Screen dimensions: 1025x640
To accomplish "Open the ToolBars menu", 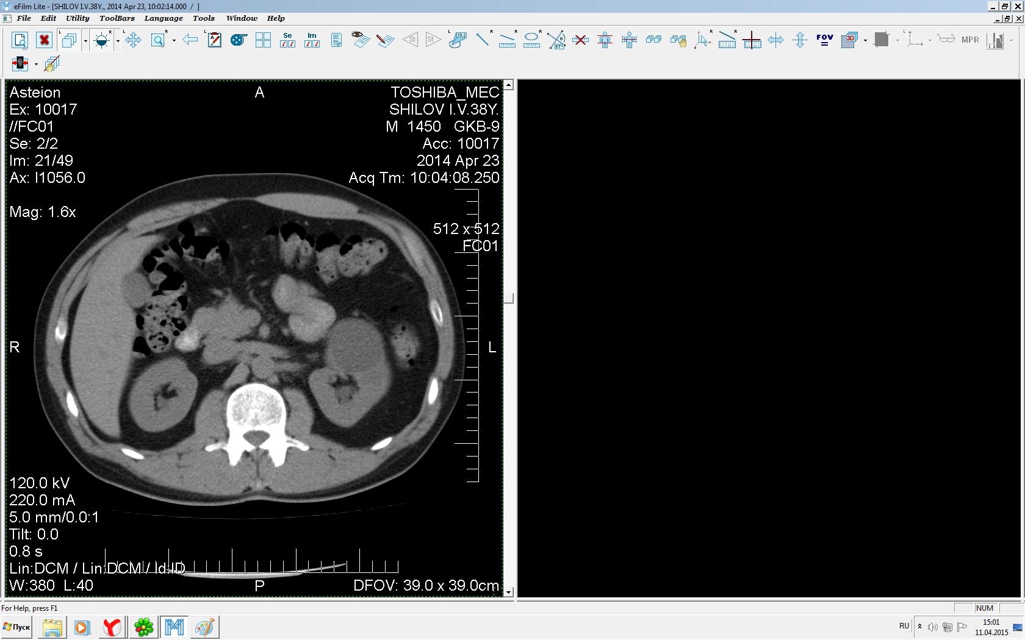I will pos(117,18).
